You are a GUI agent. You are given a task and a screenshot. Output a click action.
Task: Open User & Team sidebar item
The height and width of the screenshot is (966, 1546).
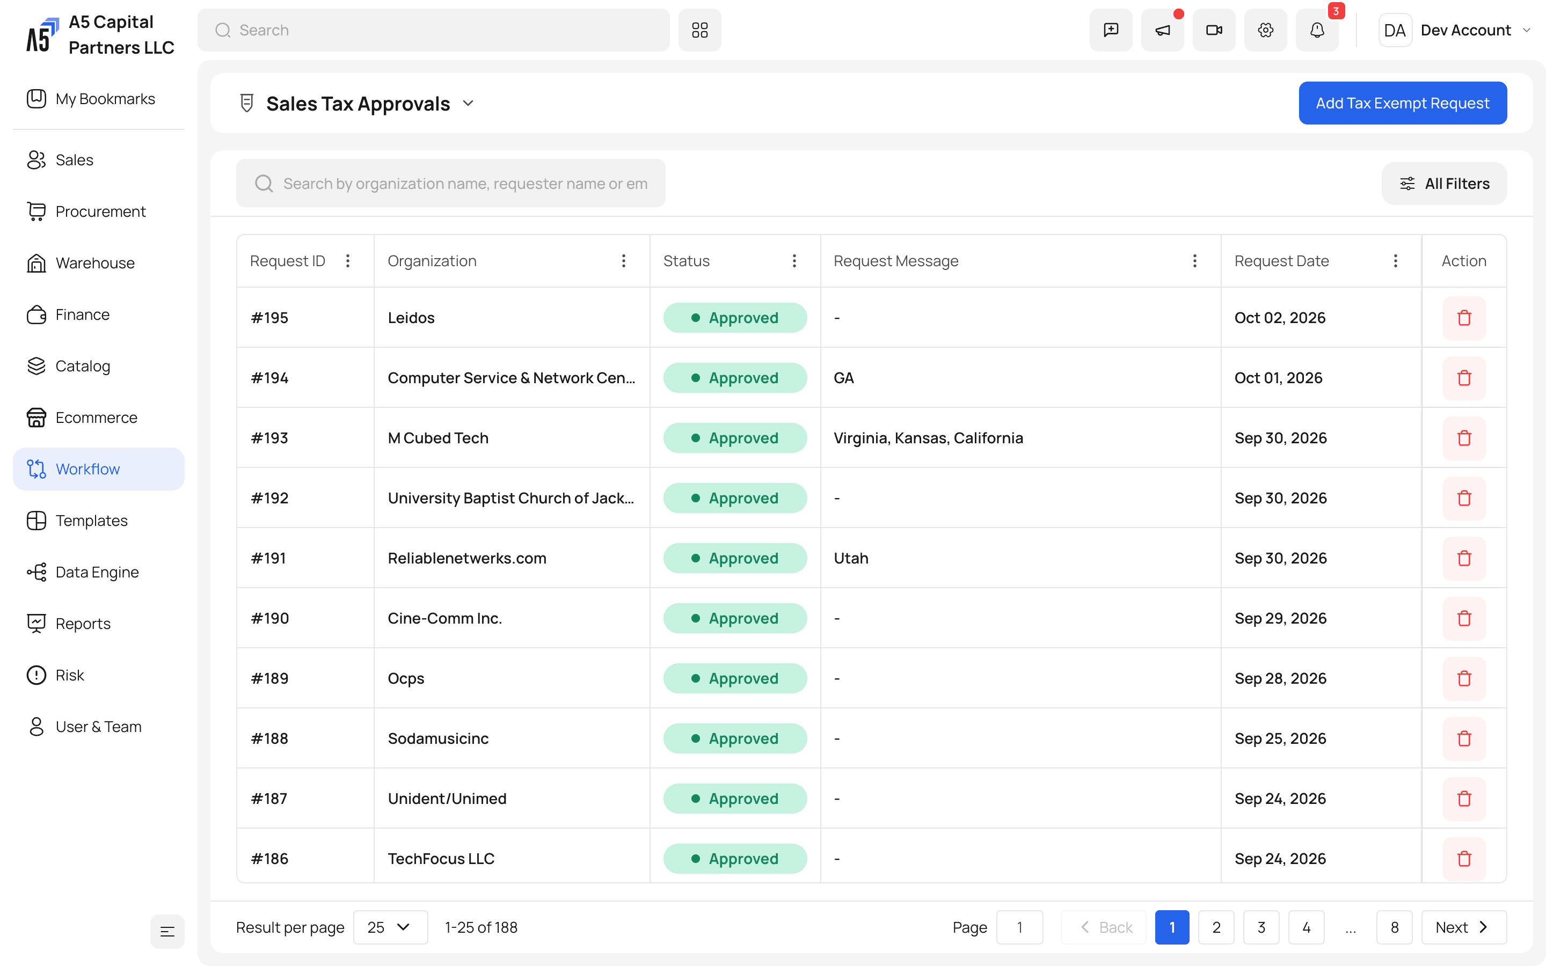click(99, 727)
